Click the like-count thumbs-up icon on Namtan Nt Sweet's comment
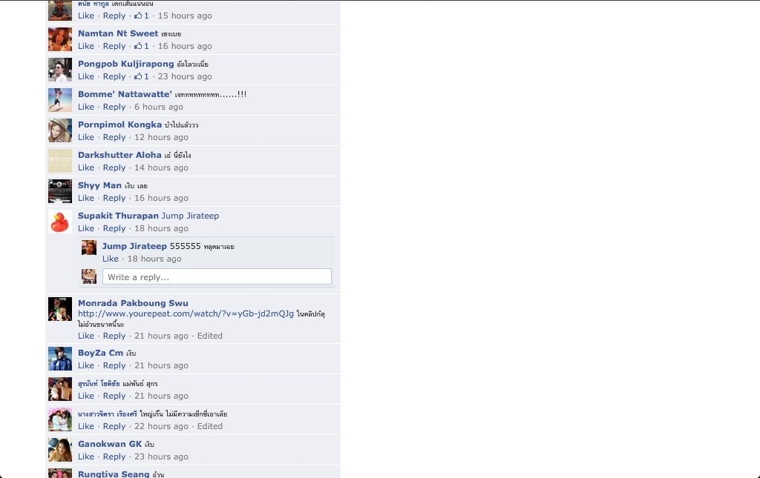The width and height of the screenshot is (760, 478). coord(138,46)
